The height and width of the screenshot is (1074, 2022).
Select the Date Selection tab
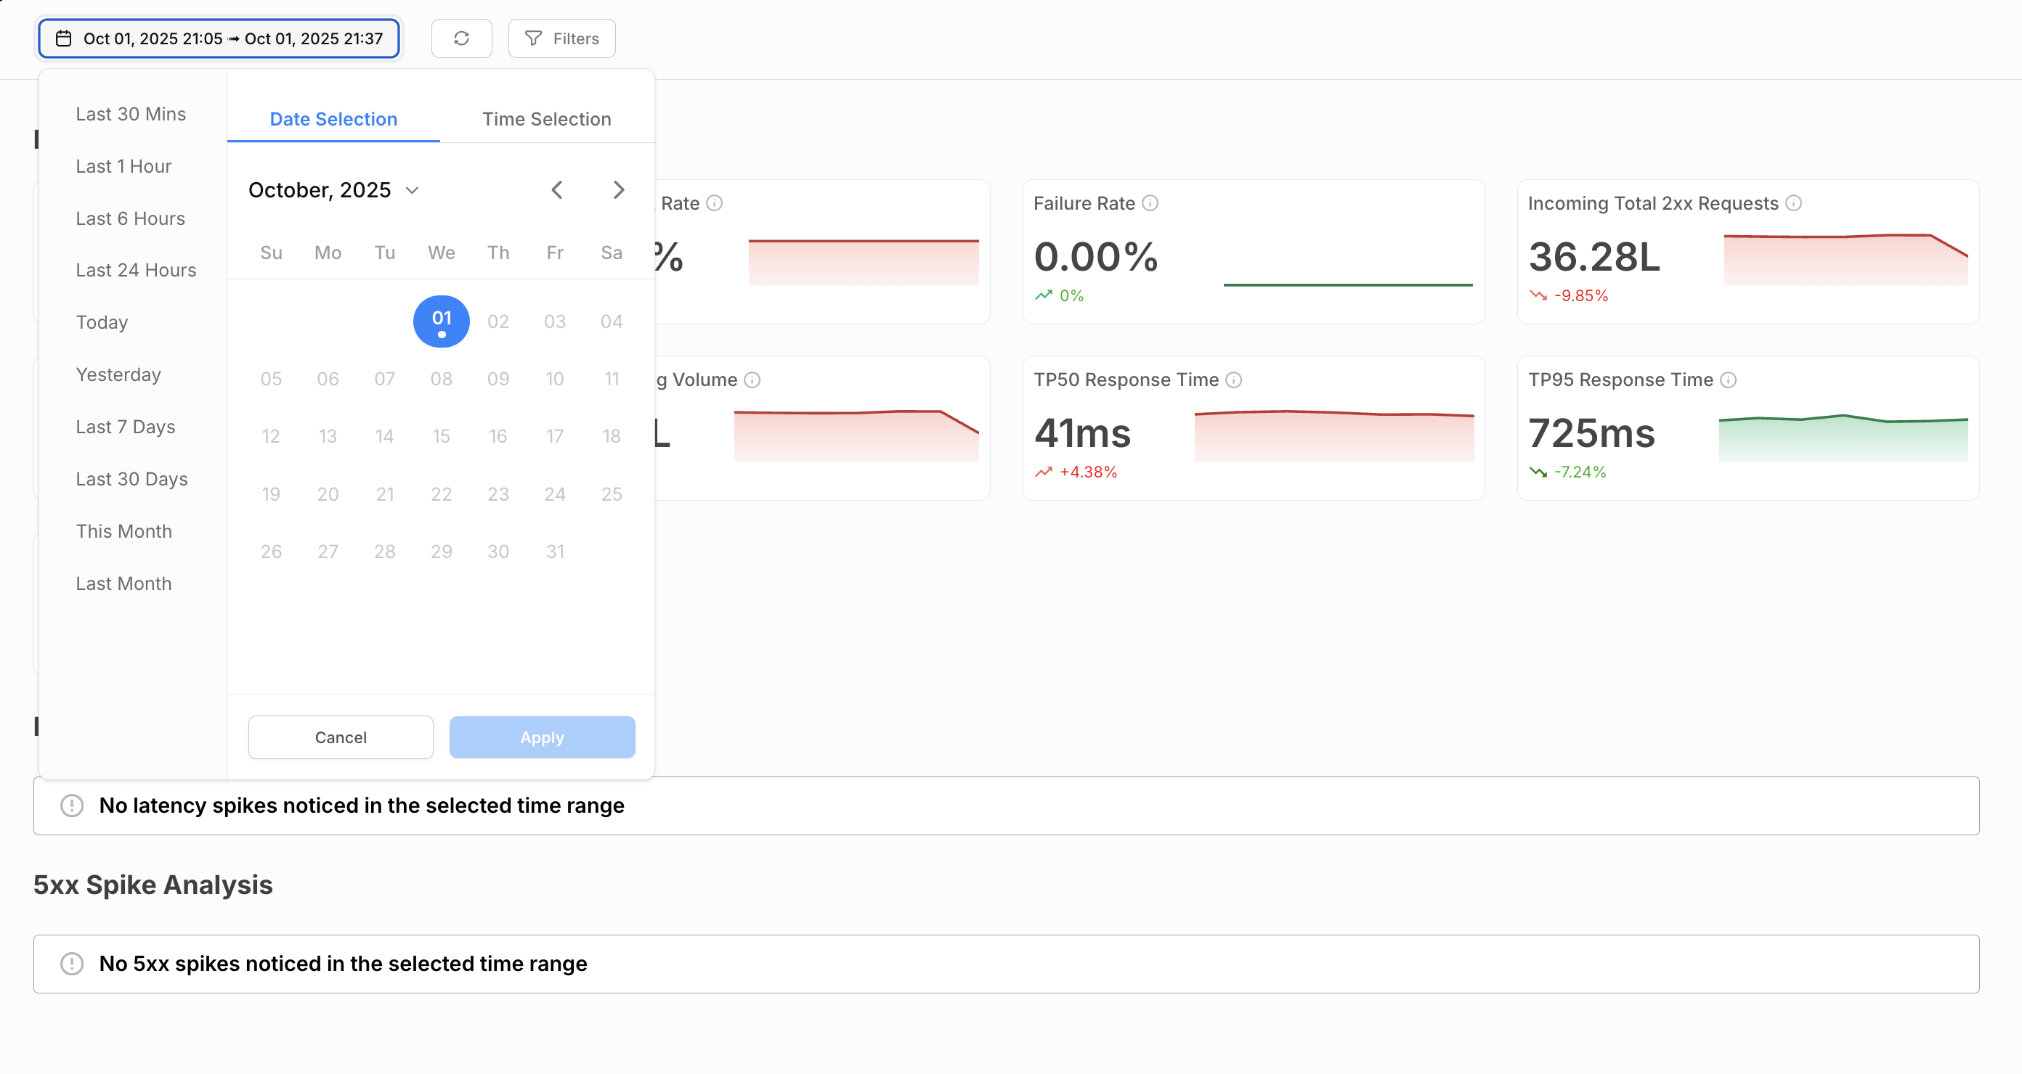coord(333,119)
